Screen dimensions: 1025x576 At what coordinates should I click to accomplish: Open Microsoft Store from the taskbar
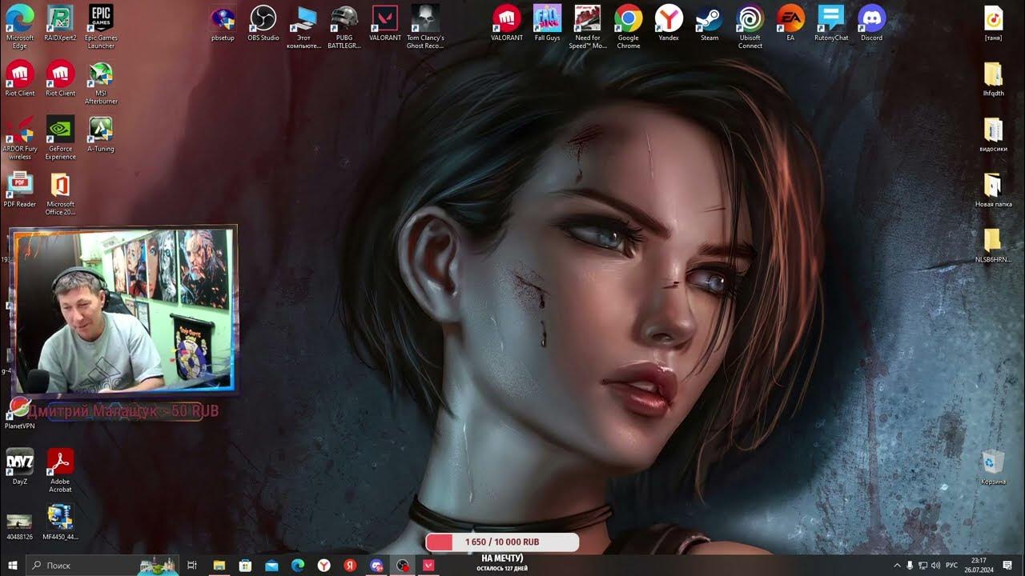(245, 566)
